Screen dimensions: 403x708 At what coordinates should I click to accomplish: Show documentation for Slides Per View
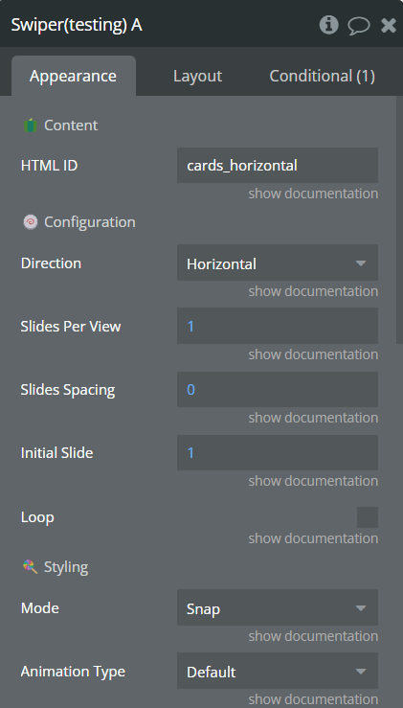[313, 354]
